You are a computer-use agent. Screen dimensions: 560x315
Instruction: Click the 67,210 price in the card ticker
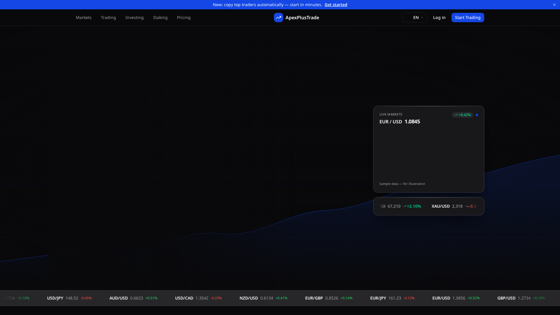(394, 206)
